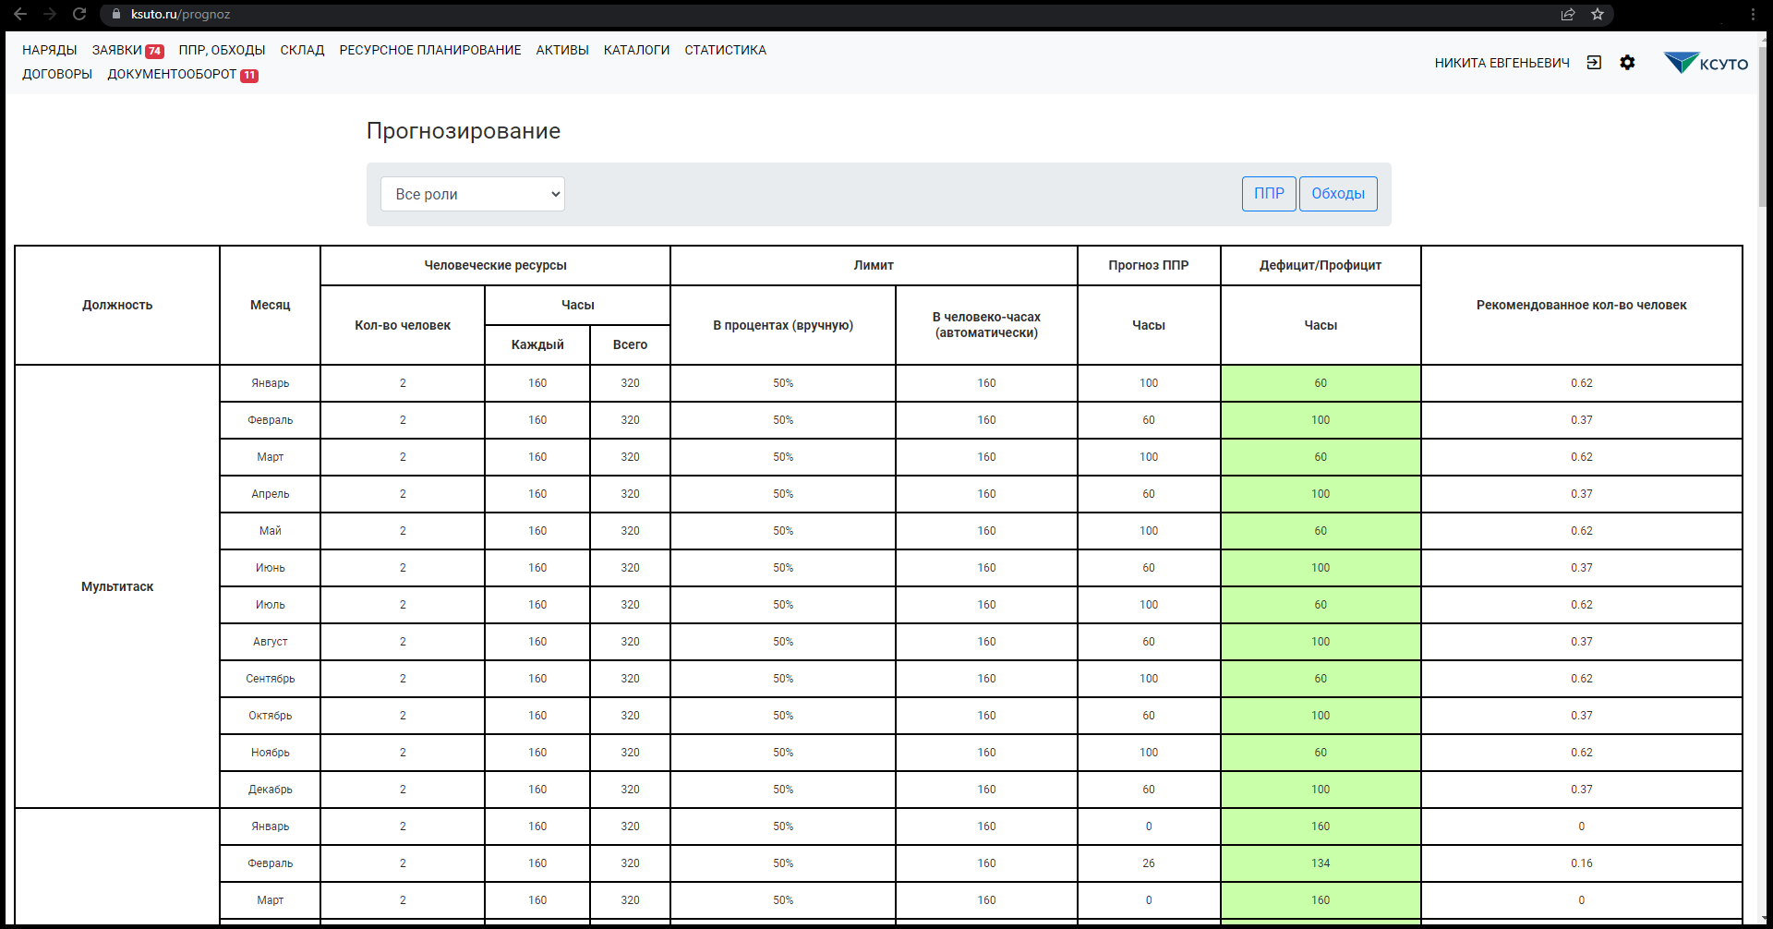
Task: Reload the page with the refresh icon
Action: pos(79,14)
